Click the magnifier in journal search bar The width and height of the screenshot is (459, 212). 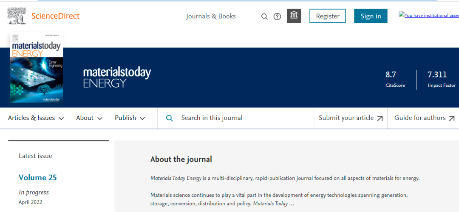click(x=169, y=118)
